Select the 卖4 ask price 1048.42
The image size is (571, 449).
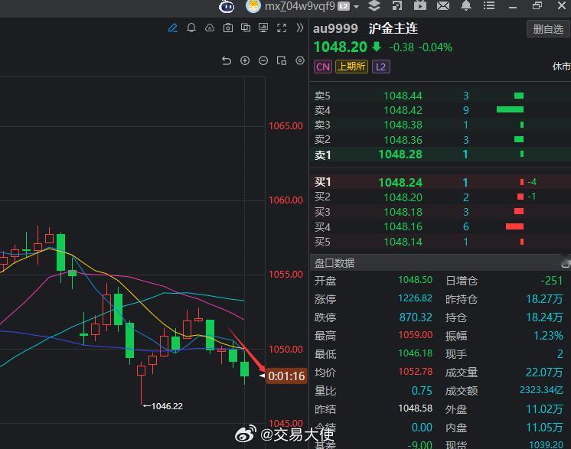click(x=403, y=110)
